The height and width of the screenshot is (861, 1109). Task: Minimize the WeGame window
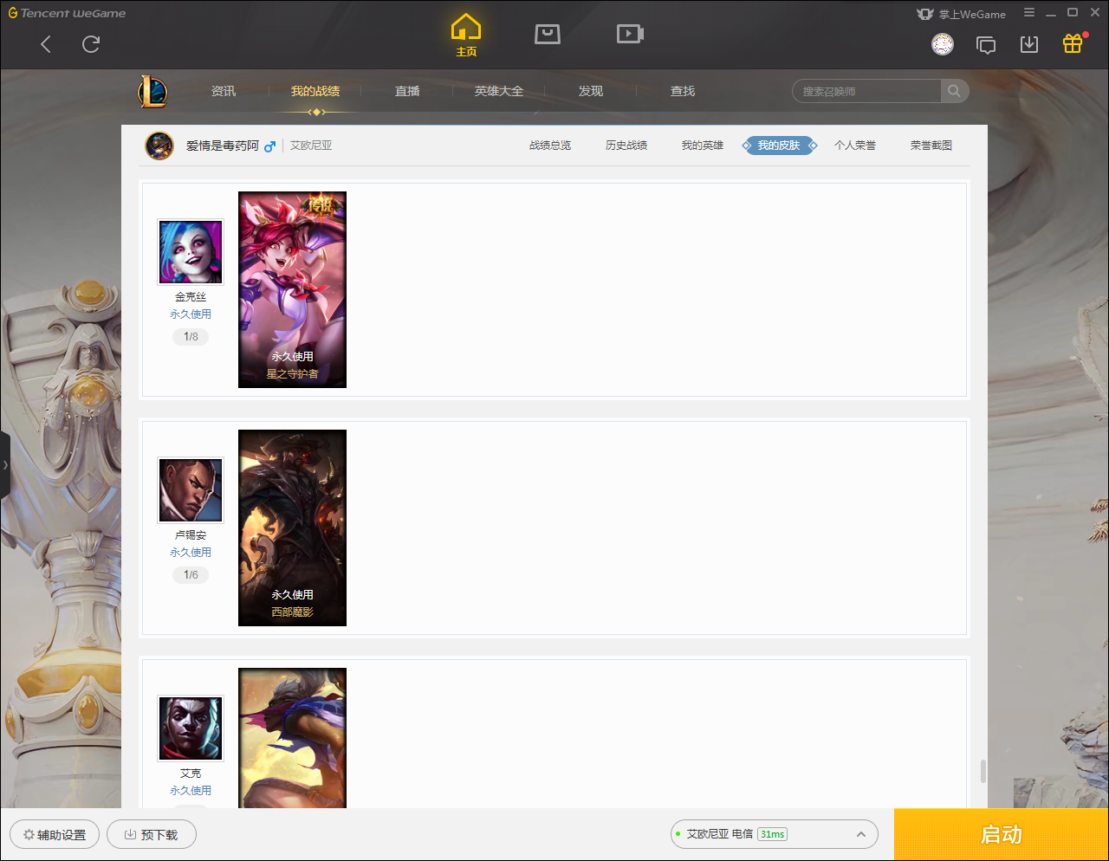[x=1051, y=14]
